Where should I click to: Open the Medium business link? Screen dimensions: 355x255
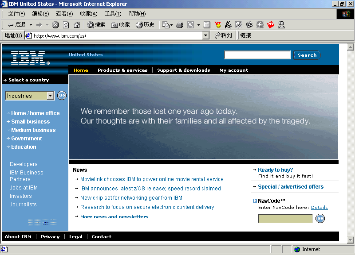pyautogui.click(x=33, y=130)
